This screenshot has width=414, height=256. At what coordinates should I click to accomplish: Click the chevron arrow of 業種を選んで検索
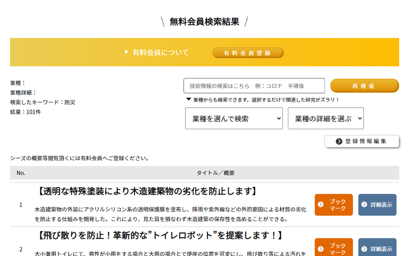[x=278, y=118]
